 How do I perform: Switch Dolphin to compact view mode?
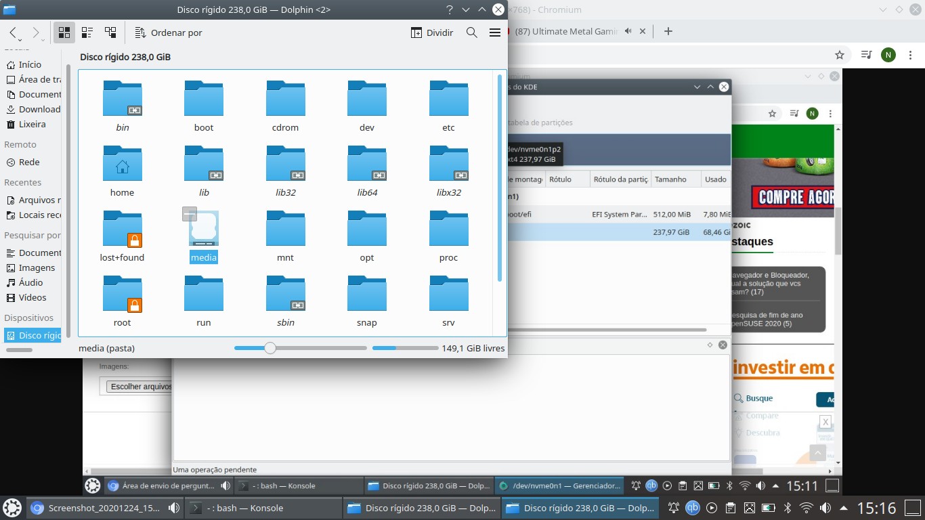87,32
